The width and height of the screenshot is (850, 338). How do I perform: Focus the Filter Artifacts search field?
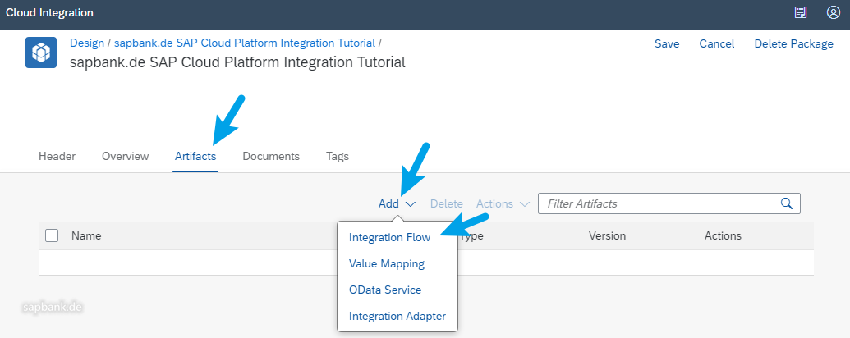coord(669,203)
